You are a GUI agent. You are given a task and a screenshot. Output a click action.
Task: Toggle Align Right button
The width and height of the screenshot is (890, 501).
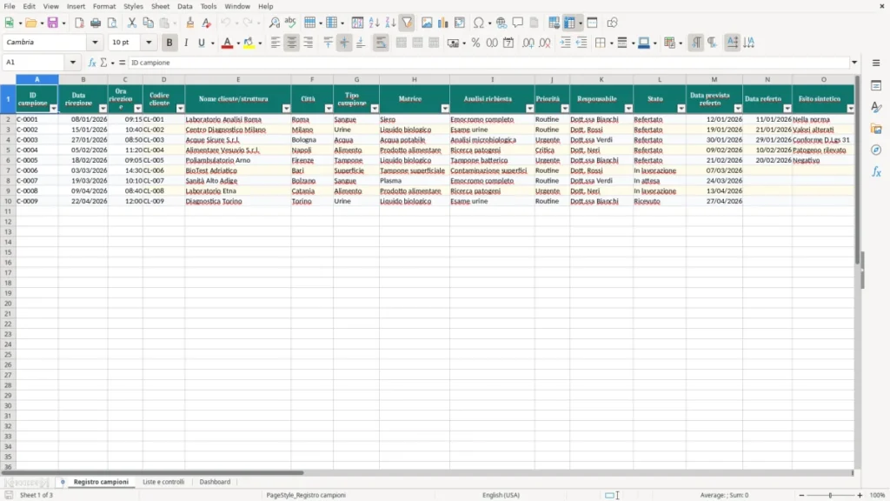click(x=309, y=43)
